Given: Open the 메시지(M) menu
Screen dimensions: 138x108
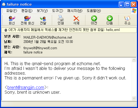Looking at the screenshot, I should click(75, 11).
